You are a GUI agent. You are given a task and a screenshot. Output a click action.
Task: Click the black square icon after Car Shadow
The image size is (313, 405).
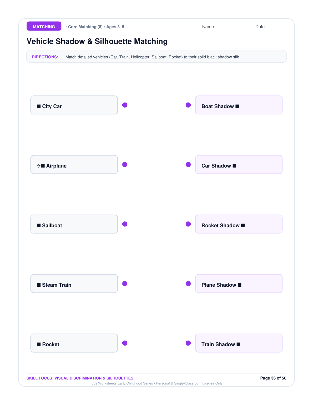pyautogui.click(x=235, y=166)
